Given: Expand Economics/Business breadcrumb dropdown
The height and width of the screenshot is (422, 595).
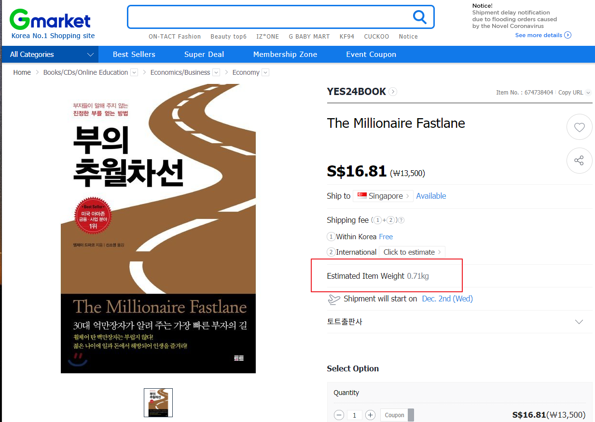Looking at the screenshot, I should (x=216, y=72).
